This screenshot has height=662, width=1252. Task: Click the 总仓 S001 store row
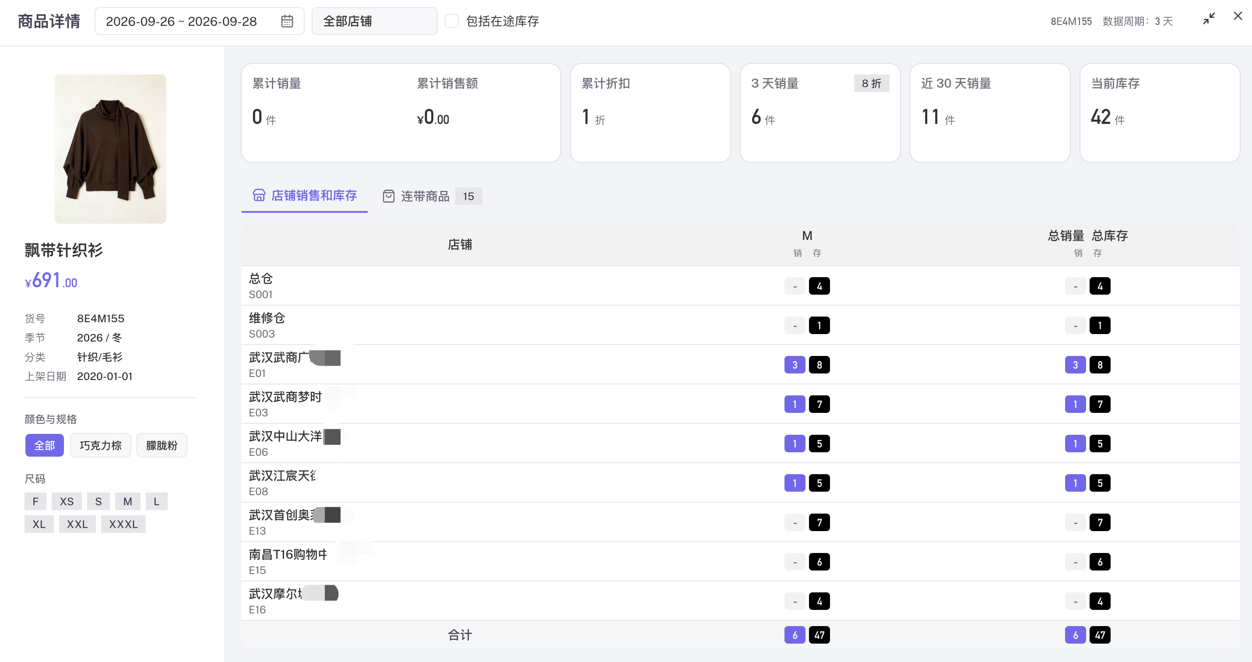point(740,286)
